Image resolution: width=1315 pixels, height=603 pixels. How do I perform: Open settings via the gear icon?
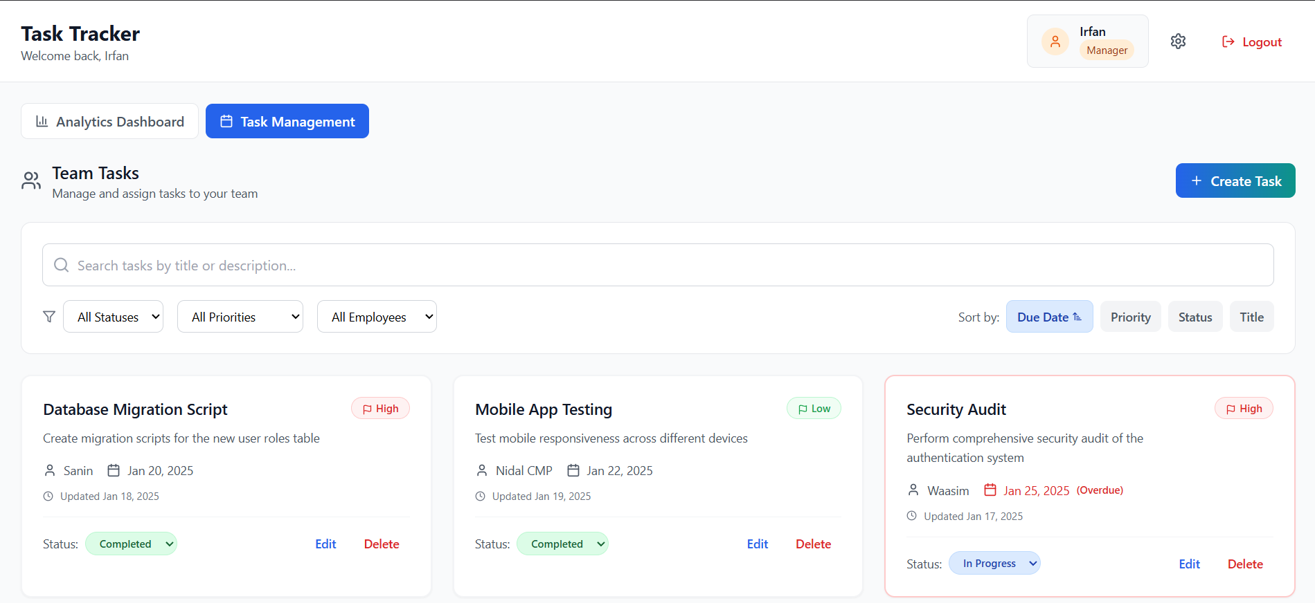[1178, 41]
